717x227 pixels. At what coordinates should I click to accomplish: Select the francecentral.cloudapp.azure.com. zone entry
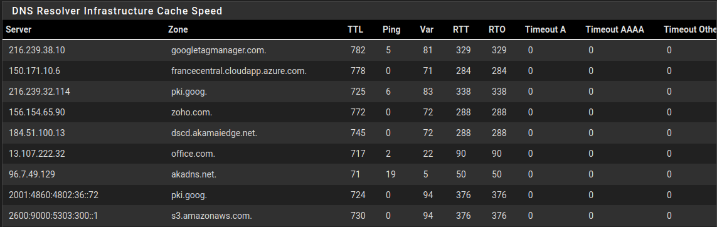(239, 71)
